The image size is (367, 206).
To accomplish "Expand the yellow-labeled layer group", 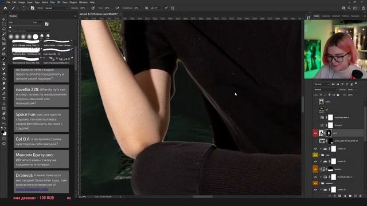I will (x=320, y=155).
